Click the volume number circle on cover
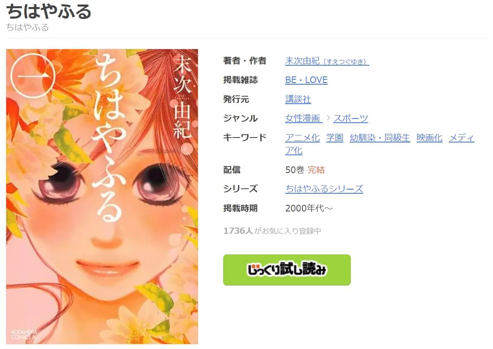The height and width of the screenshot is (349, 493). [33, 76]
